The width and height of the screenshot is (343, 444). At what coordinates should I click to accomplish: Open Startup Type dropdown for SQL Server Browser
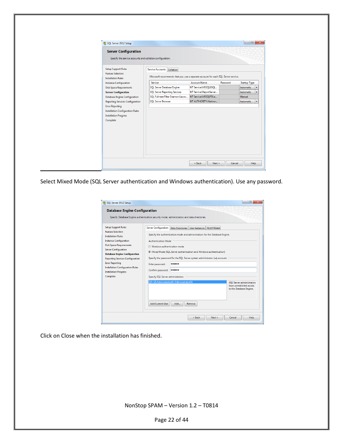pos(257,101)
